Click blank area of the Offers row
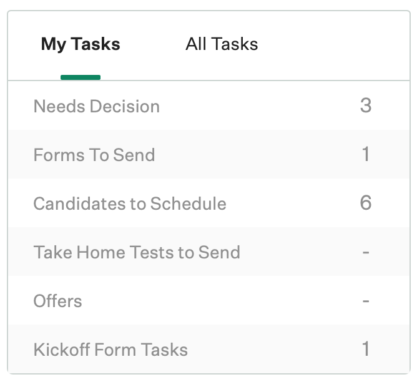This screenshot has height=382, width=417. coord(218,301)
